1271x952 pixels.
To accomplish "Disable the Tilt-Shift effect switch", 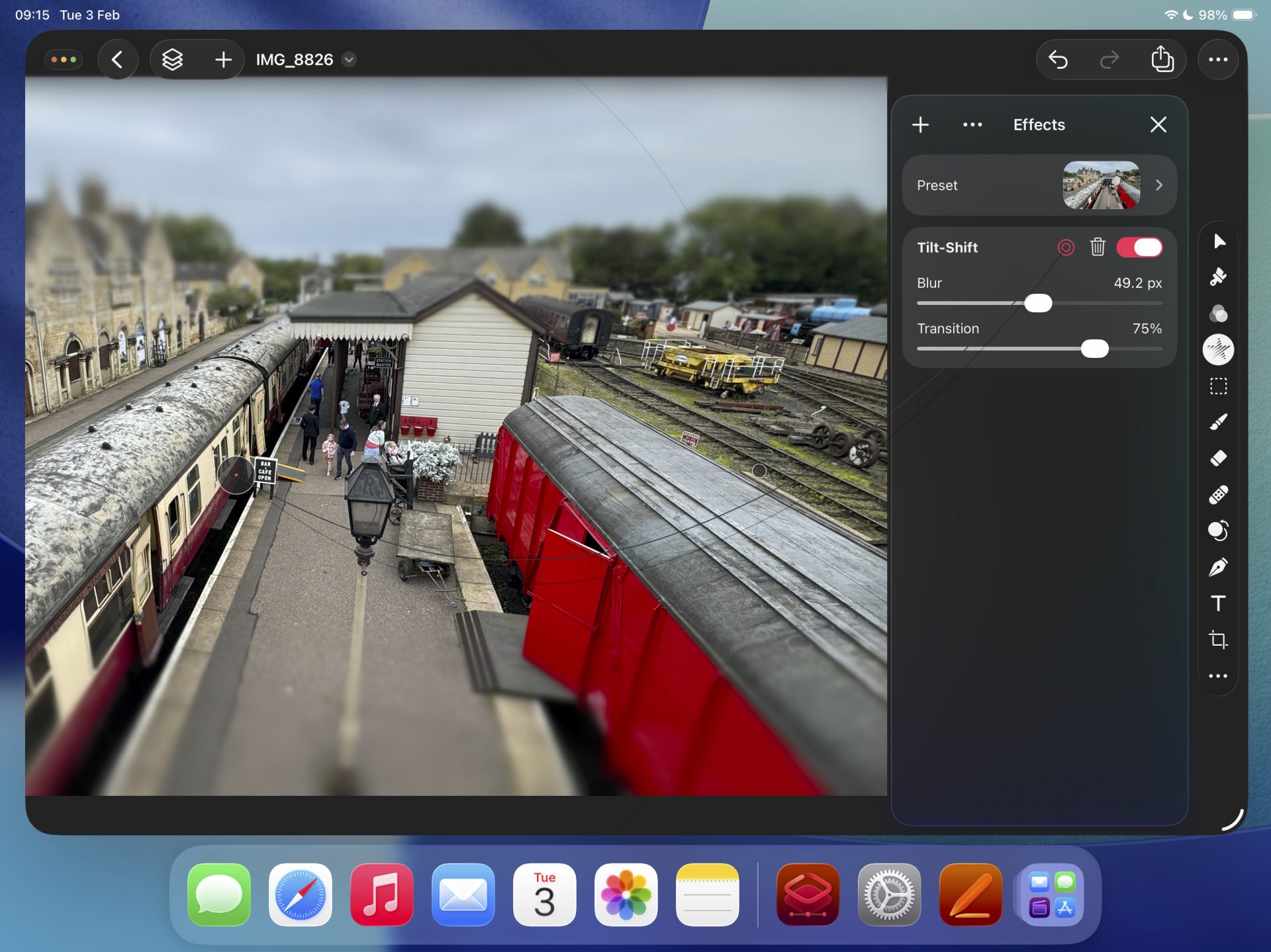I will tap(1141, 247).
